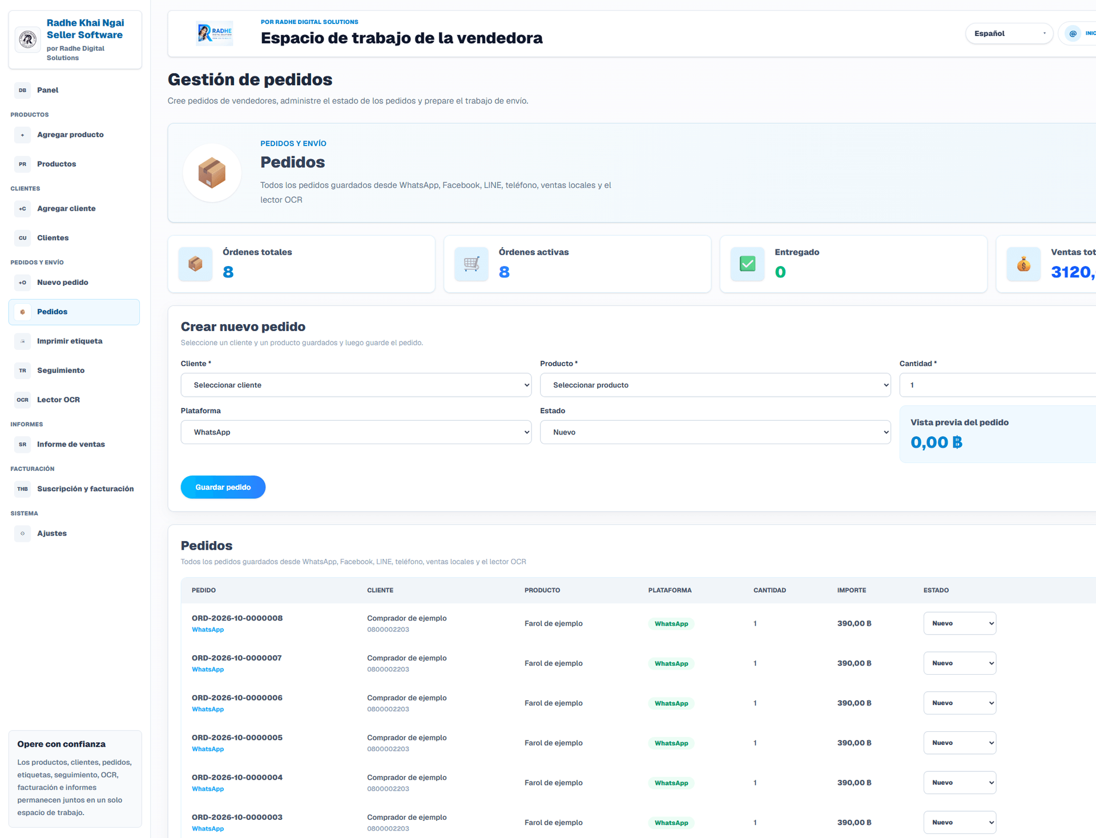Open the Seleccionar cliente dropdown
This screenshot has height=838, width=1096.
pyautogui.click(x=356, y=385)
